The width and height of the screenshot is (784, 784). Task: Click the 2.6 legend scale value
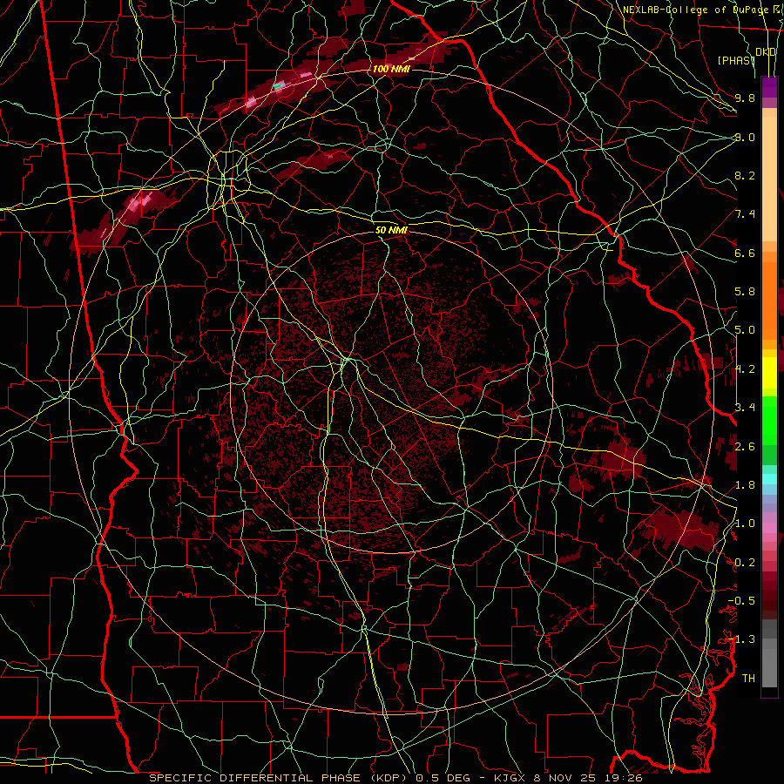[745, 447]
